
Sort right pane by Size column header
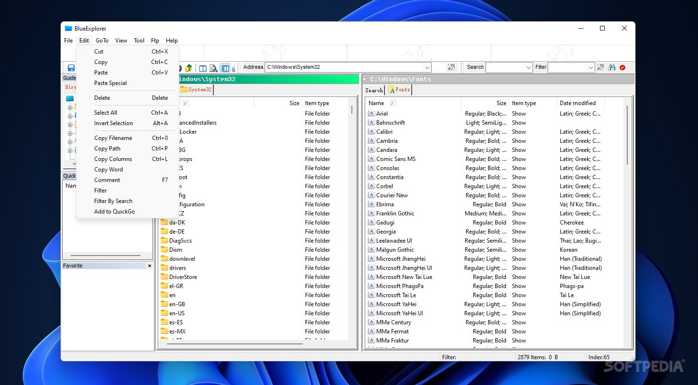(x=485, y=103)
